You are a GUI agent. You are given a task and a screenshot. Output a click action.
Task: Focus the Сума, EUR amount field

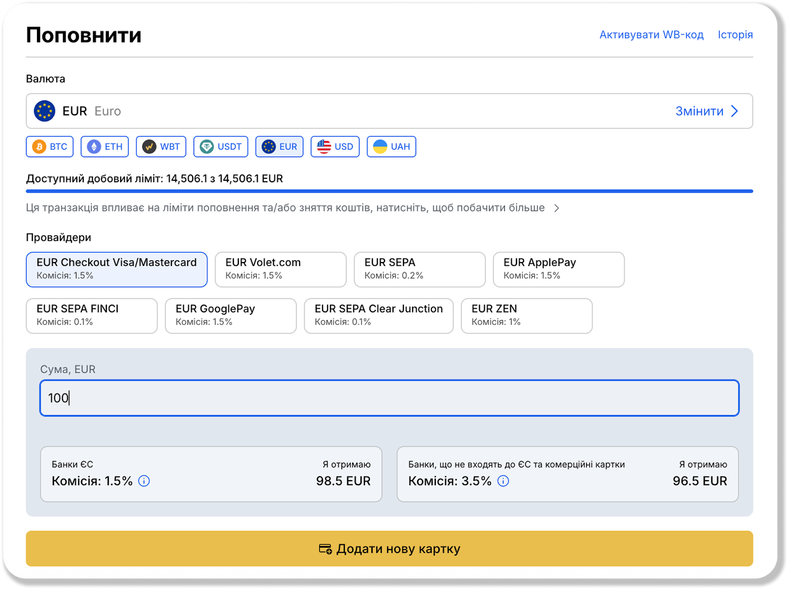tap(389, 398)
